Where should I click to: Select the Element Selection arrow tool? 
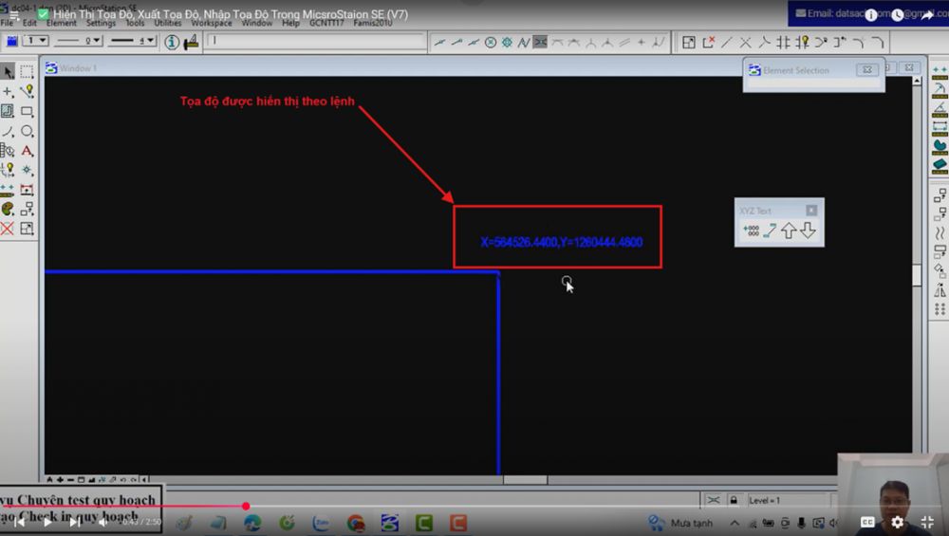pyautogui.click(x=9, y=71)
